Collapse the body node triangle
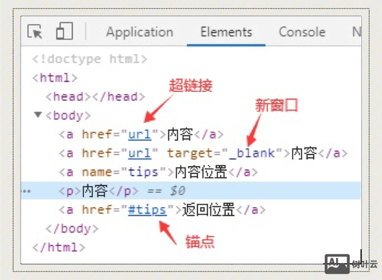382x280 pixels. pyautogui.click(x=38, y=115)
